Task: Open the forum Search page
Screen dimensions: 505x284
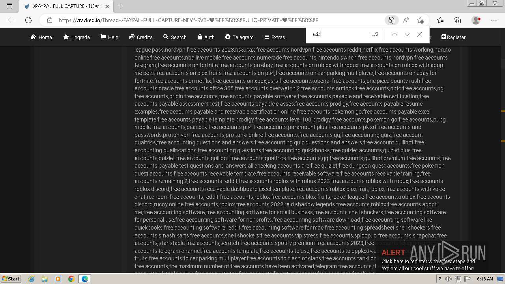Action: [175, 37]
